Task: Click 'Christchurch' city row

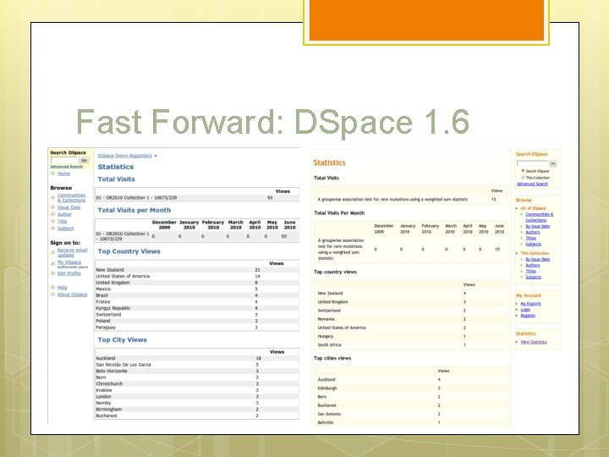Action: (x=197, y=383)
